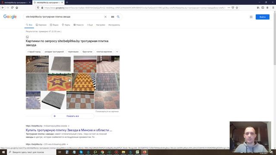Switch to the first browser tab
276x155 pixels.
point(16,3)
